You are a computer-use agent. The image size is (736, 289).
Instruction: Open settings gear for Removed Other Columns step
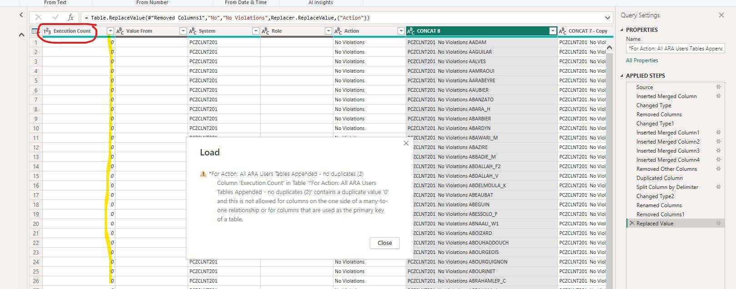tap(718, 169)
